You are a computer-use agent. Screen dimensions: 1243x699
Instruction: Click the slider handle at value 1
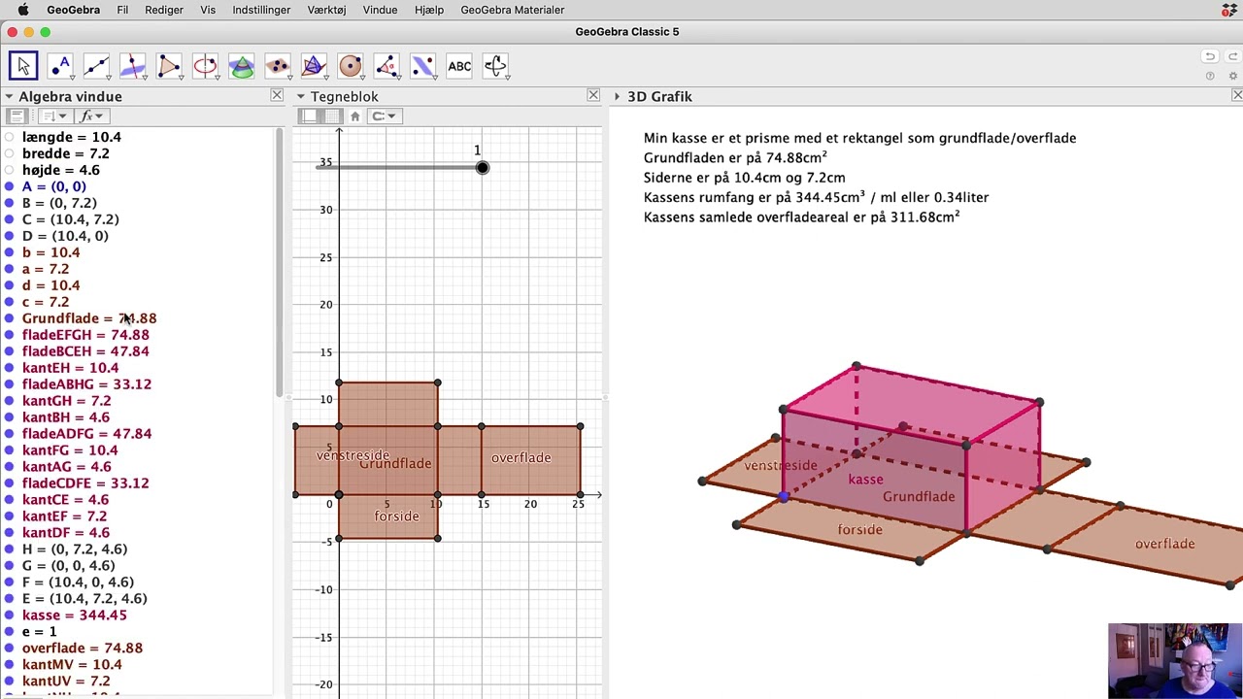(x=483, y=167)
